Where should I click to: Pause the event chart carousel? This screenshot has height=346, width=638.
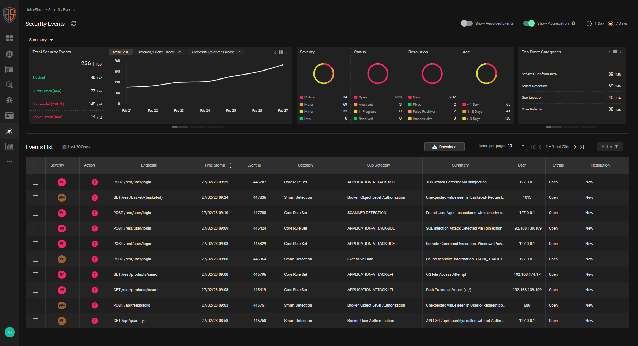pos(281,52)
